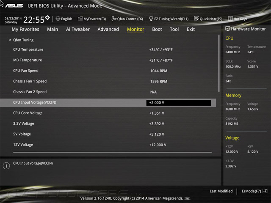Viewport: 271px width, 203px height.
Task: Click the settings list vertical scrollbar
Action: pyautogui.click(x=219, y=63)
